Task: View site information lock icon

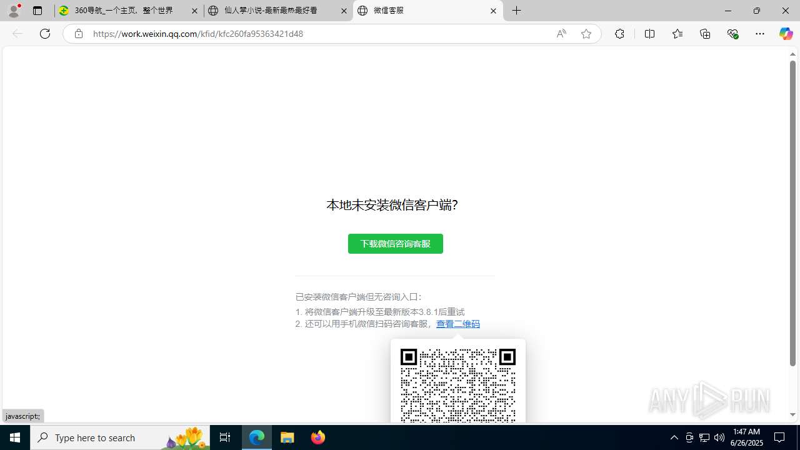Action: 78,34
